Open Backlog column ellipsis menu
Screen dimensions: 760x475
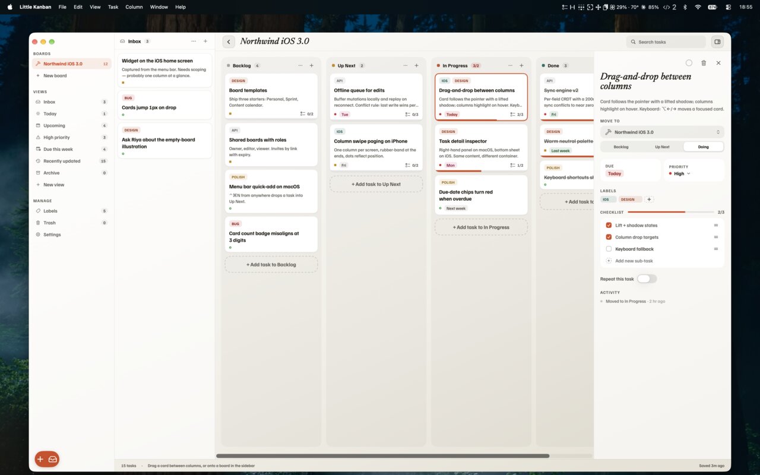coord(300,65)
